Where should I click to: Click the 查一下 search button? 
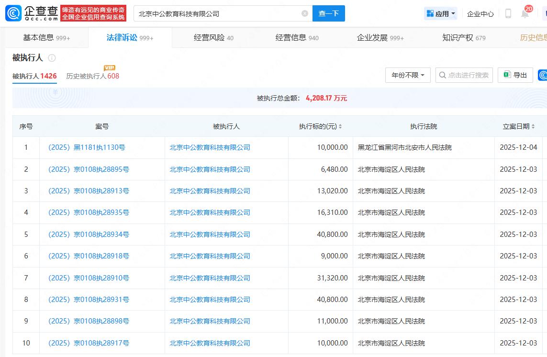pos(329,13)
